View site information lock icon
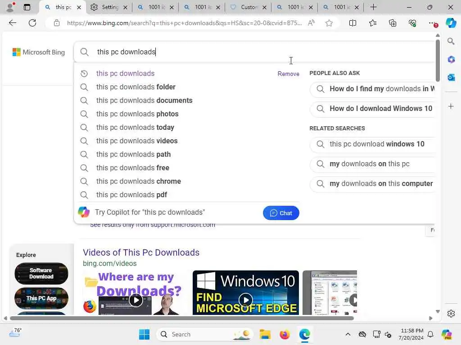The image size is (461, 345). [57, 23]
